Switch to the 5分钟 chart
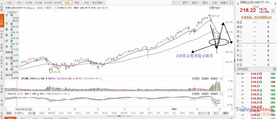Viewport: 277px width, 119px height. pos(28,3)
